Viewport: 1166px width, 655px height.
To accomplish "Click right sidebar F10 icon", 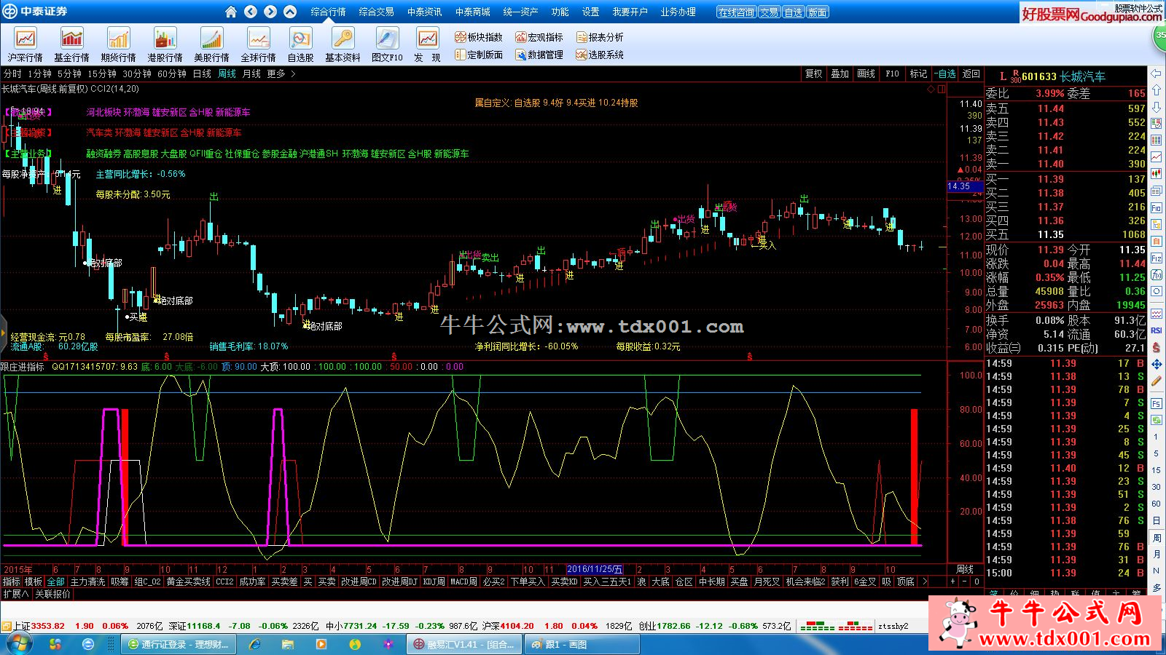I will coord(1157,208).
